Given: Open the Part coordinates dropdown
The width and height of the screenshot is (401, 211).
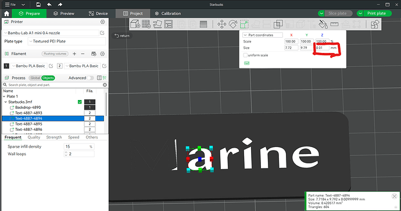Looking at the screenshot, I should coord(262,35).
